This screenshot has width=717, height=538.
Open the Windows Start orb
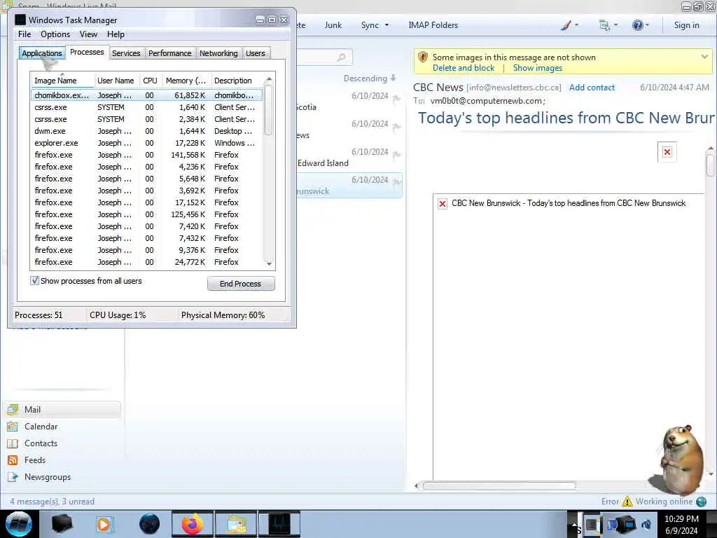click(19, 524)
